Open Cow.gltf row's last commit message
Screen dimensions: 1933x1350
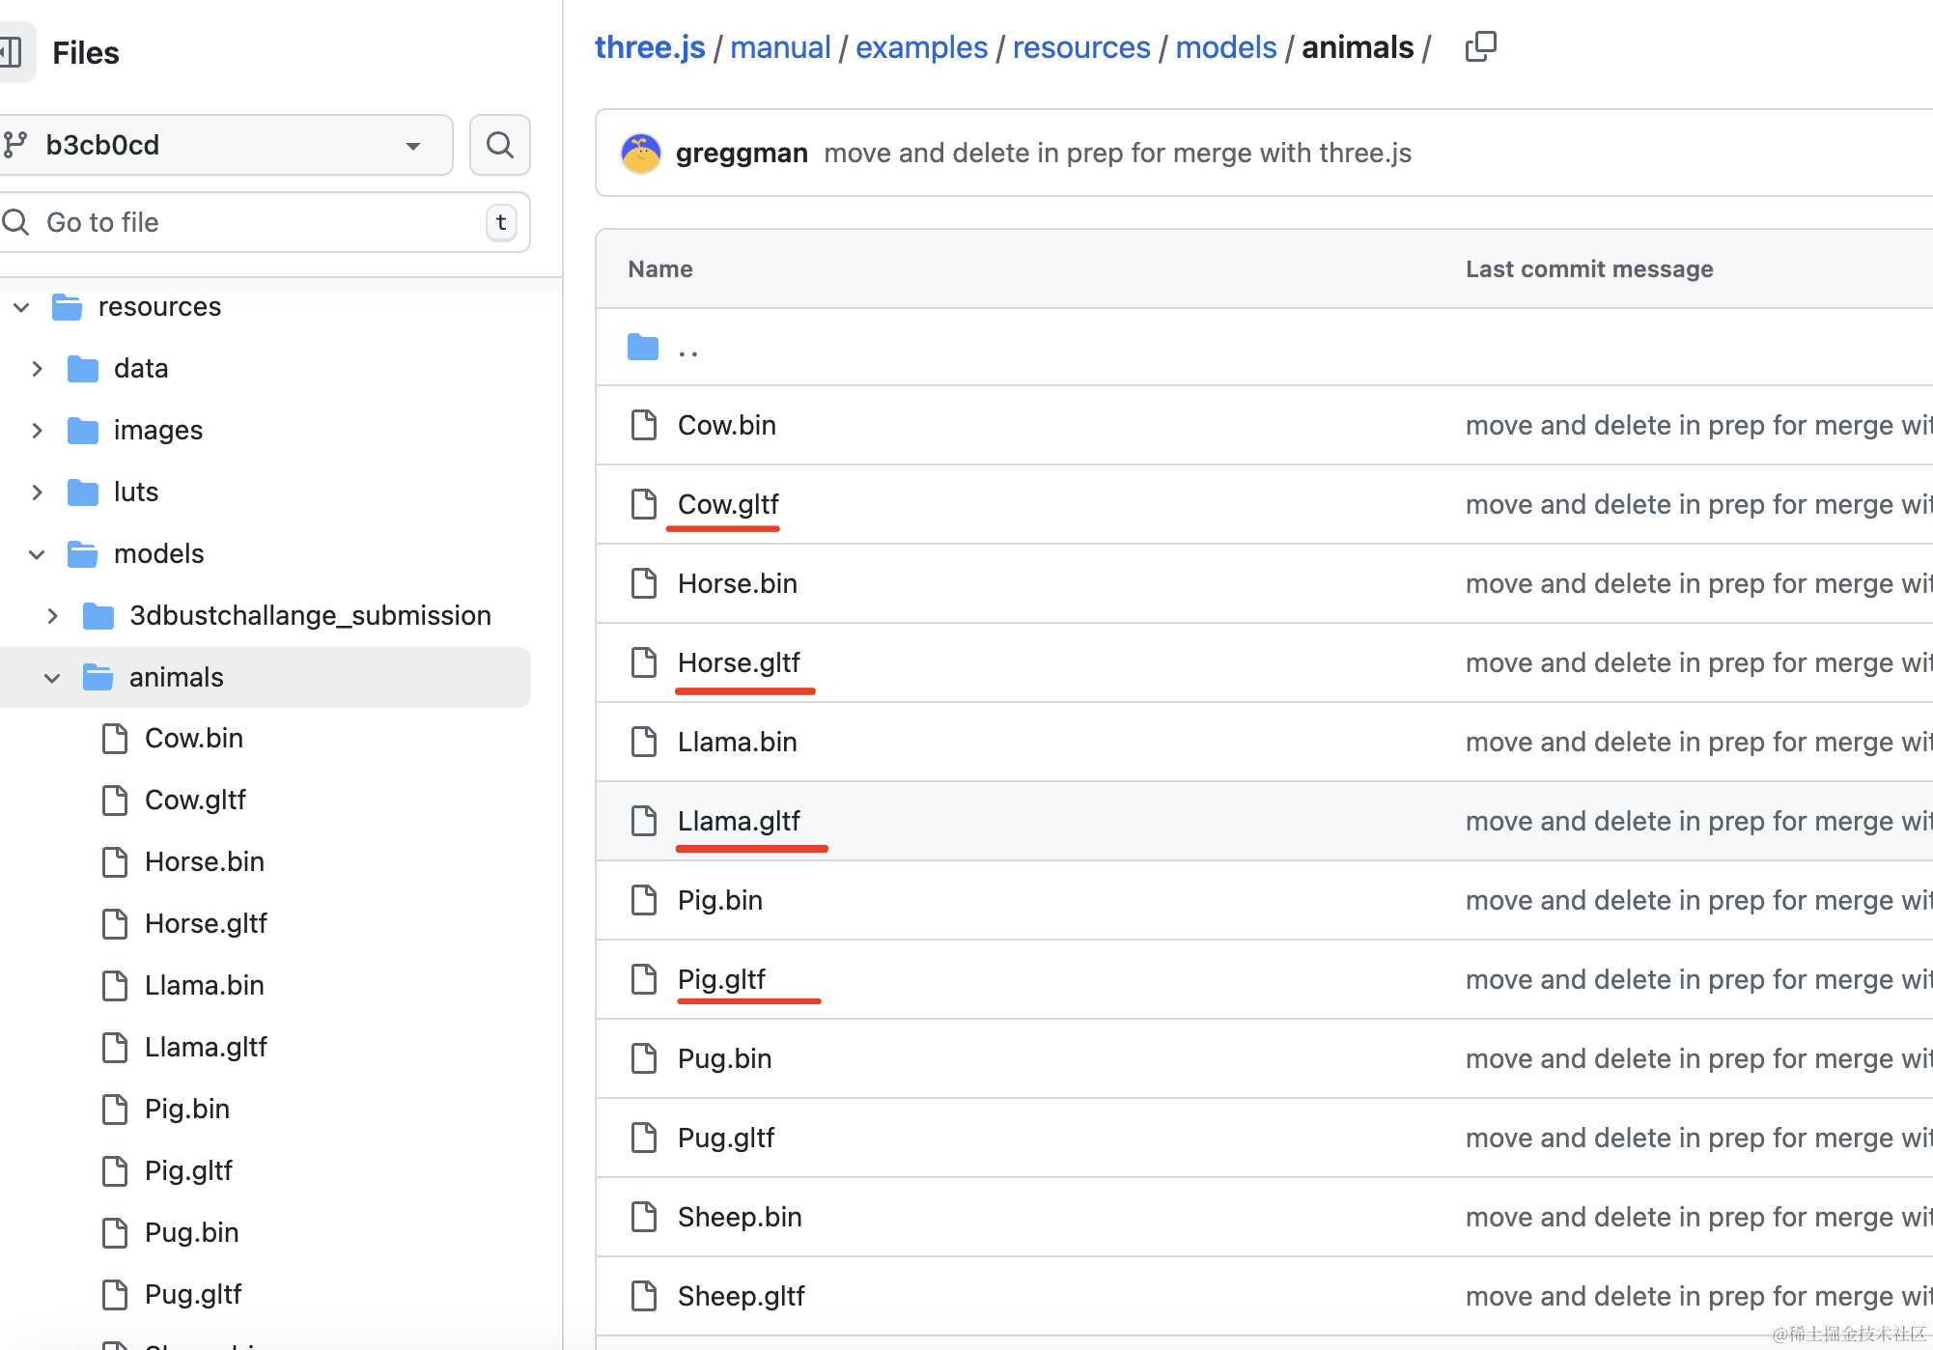pos(1698,504)
